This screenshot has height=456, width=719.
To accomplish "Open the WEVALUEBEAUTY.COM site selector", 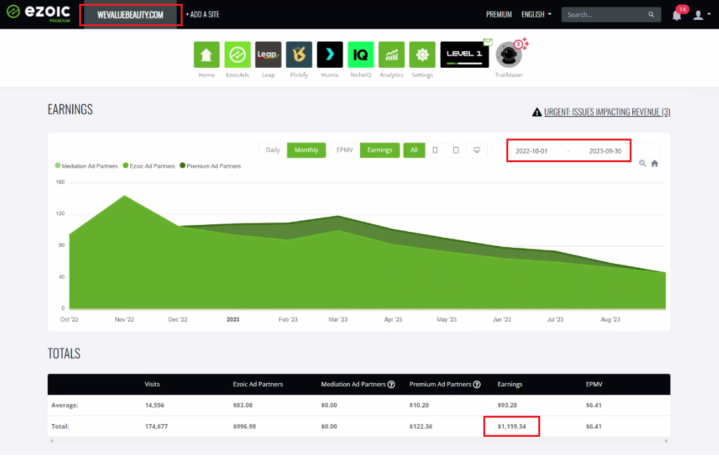I will point(130,15).
